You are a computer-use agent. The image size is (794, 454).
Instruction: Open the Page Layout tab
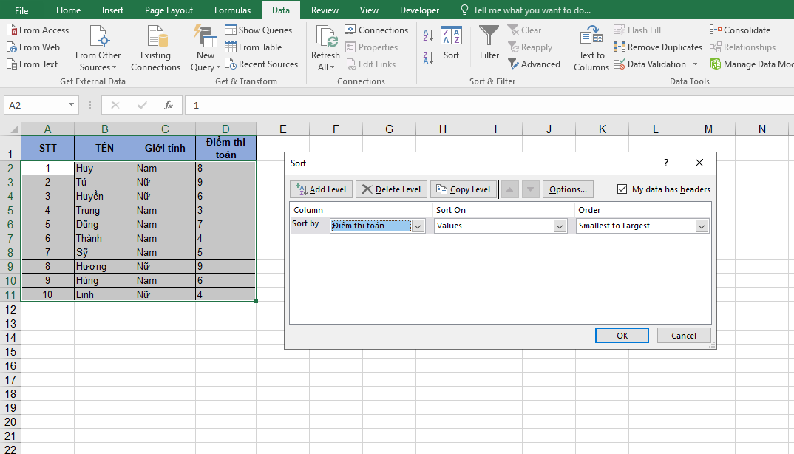169,10
